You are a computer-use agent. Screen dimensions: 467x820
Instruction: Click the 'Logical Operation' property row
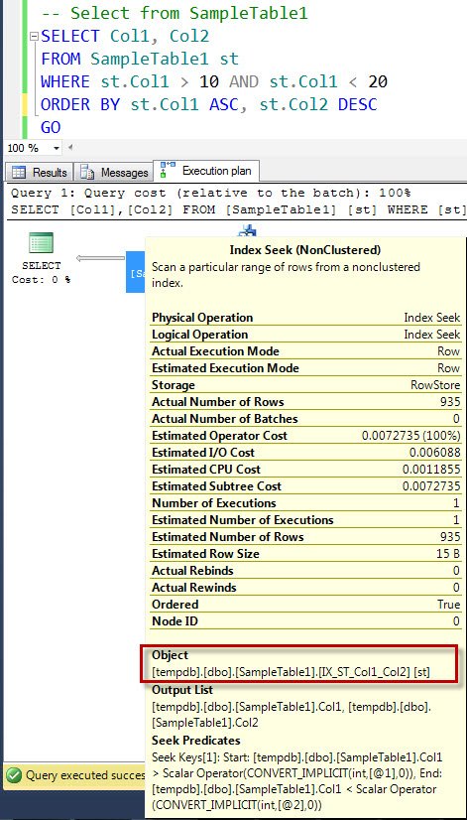point(306,335)
